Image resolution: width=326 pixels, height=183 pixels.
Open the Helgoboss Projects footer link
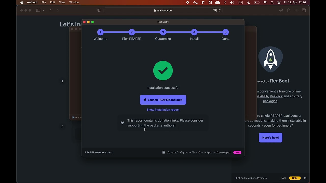[255, 178]
